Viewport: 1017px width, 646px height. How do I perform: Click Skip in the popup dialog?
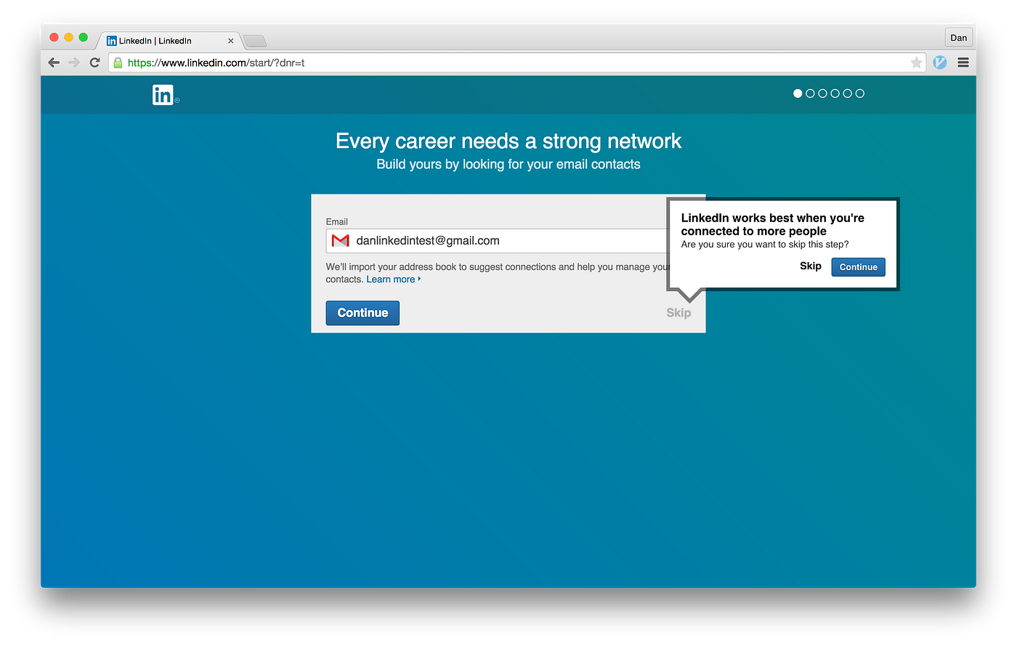coord(811,266)
